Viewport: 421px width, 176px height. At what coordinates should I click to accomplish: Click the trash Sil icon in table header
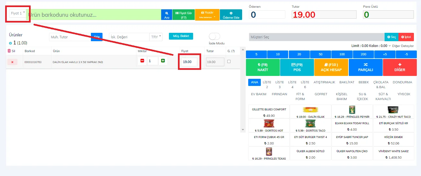click(x=9, y=51)
